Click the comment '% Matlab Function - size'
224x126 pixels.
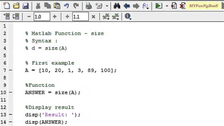click(x=65, y=34)
